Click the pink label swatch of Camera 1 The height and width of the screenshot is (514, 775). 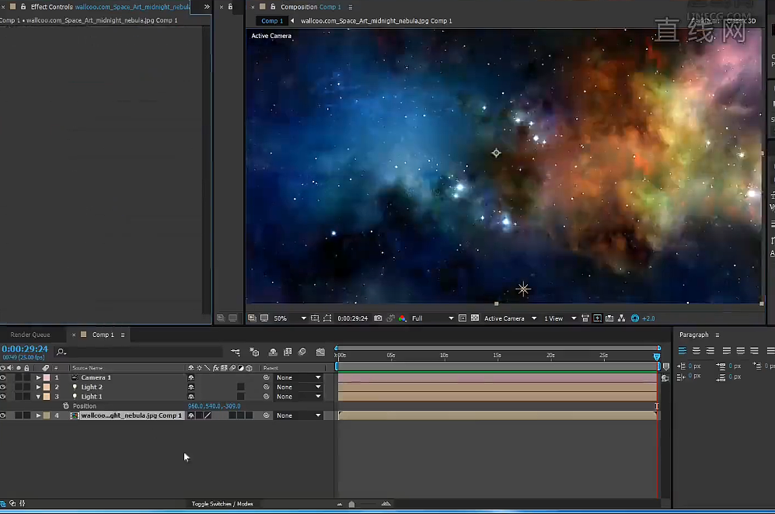click(47, 377)
